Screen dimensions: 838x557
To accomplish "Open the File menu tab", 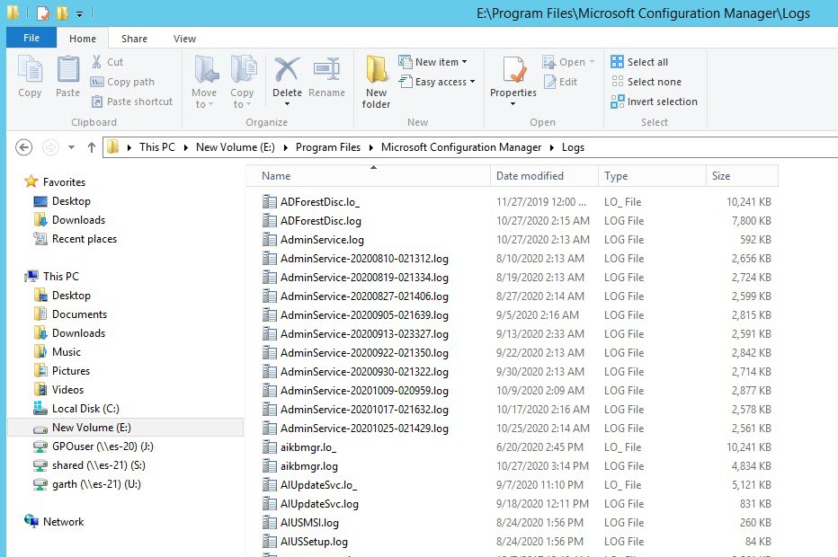I will coord(31,38).
